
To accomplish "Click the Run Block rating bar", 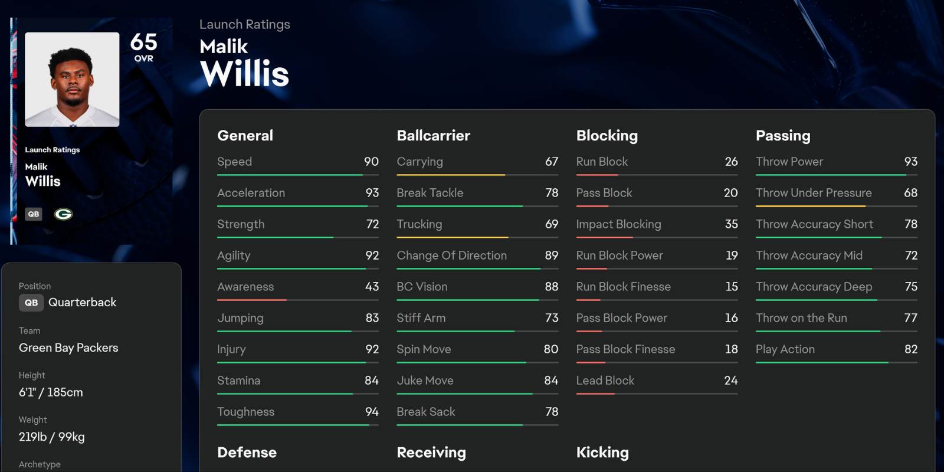I will click(657, 175).
